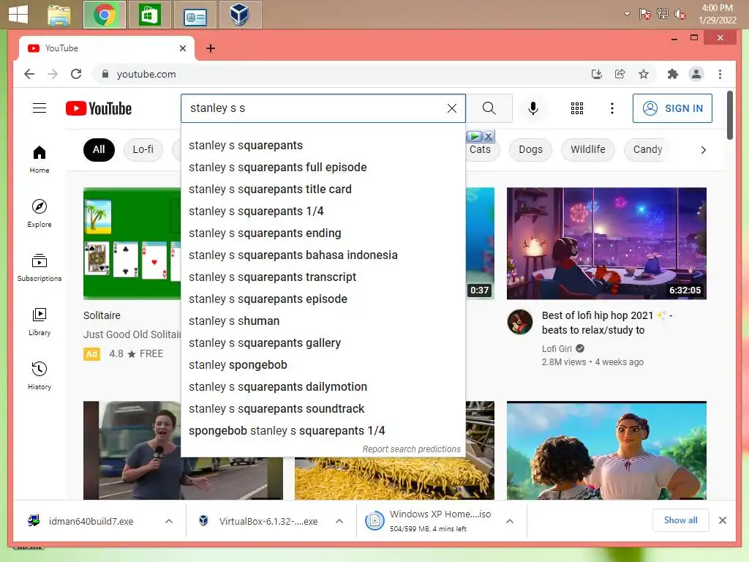Select the All filter chip

coord(99,149)
